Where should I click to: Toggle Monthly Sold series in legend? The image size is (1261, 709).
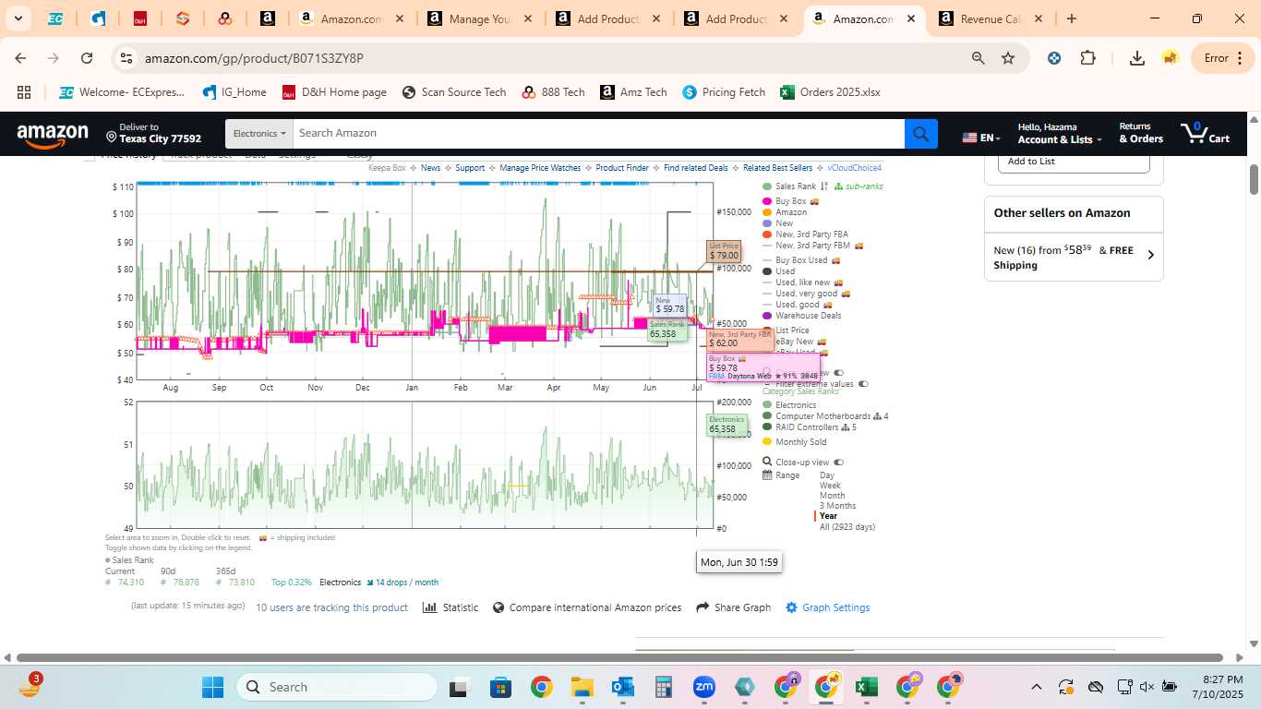click(x=794, y=442)
